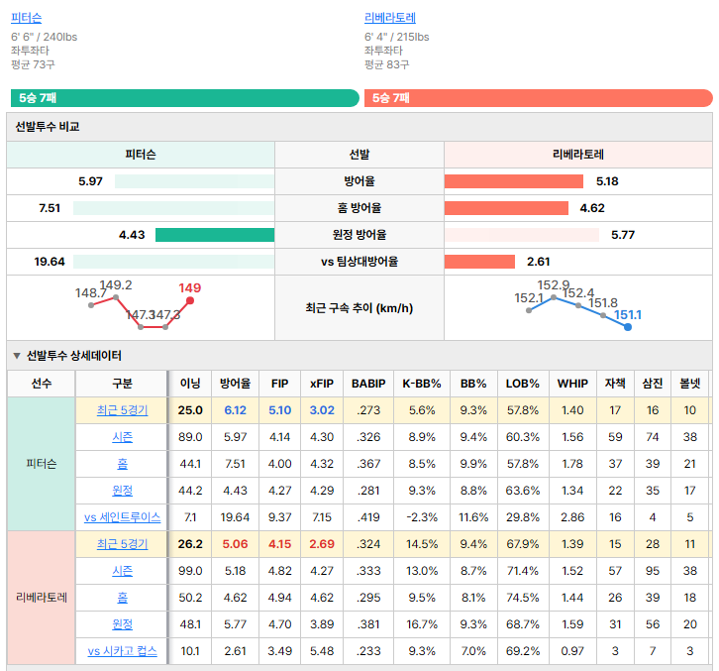Click the BB% column header
The image size is (719, 671).
click(473, 384)
